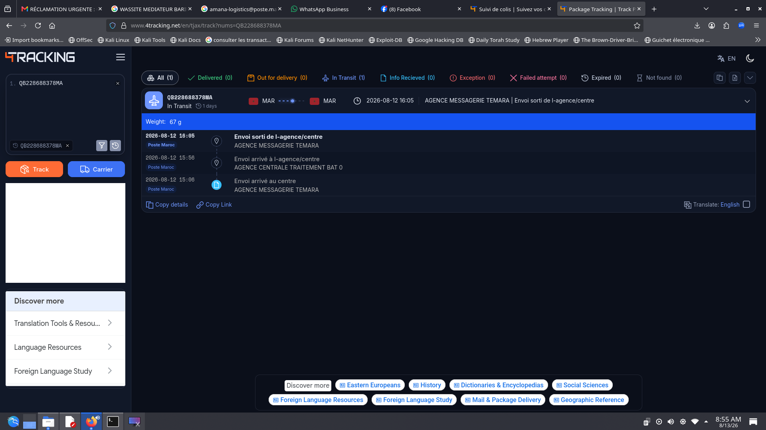
Task: Click the orange Track button
Action: pos(34,169)
